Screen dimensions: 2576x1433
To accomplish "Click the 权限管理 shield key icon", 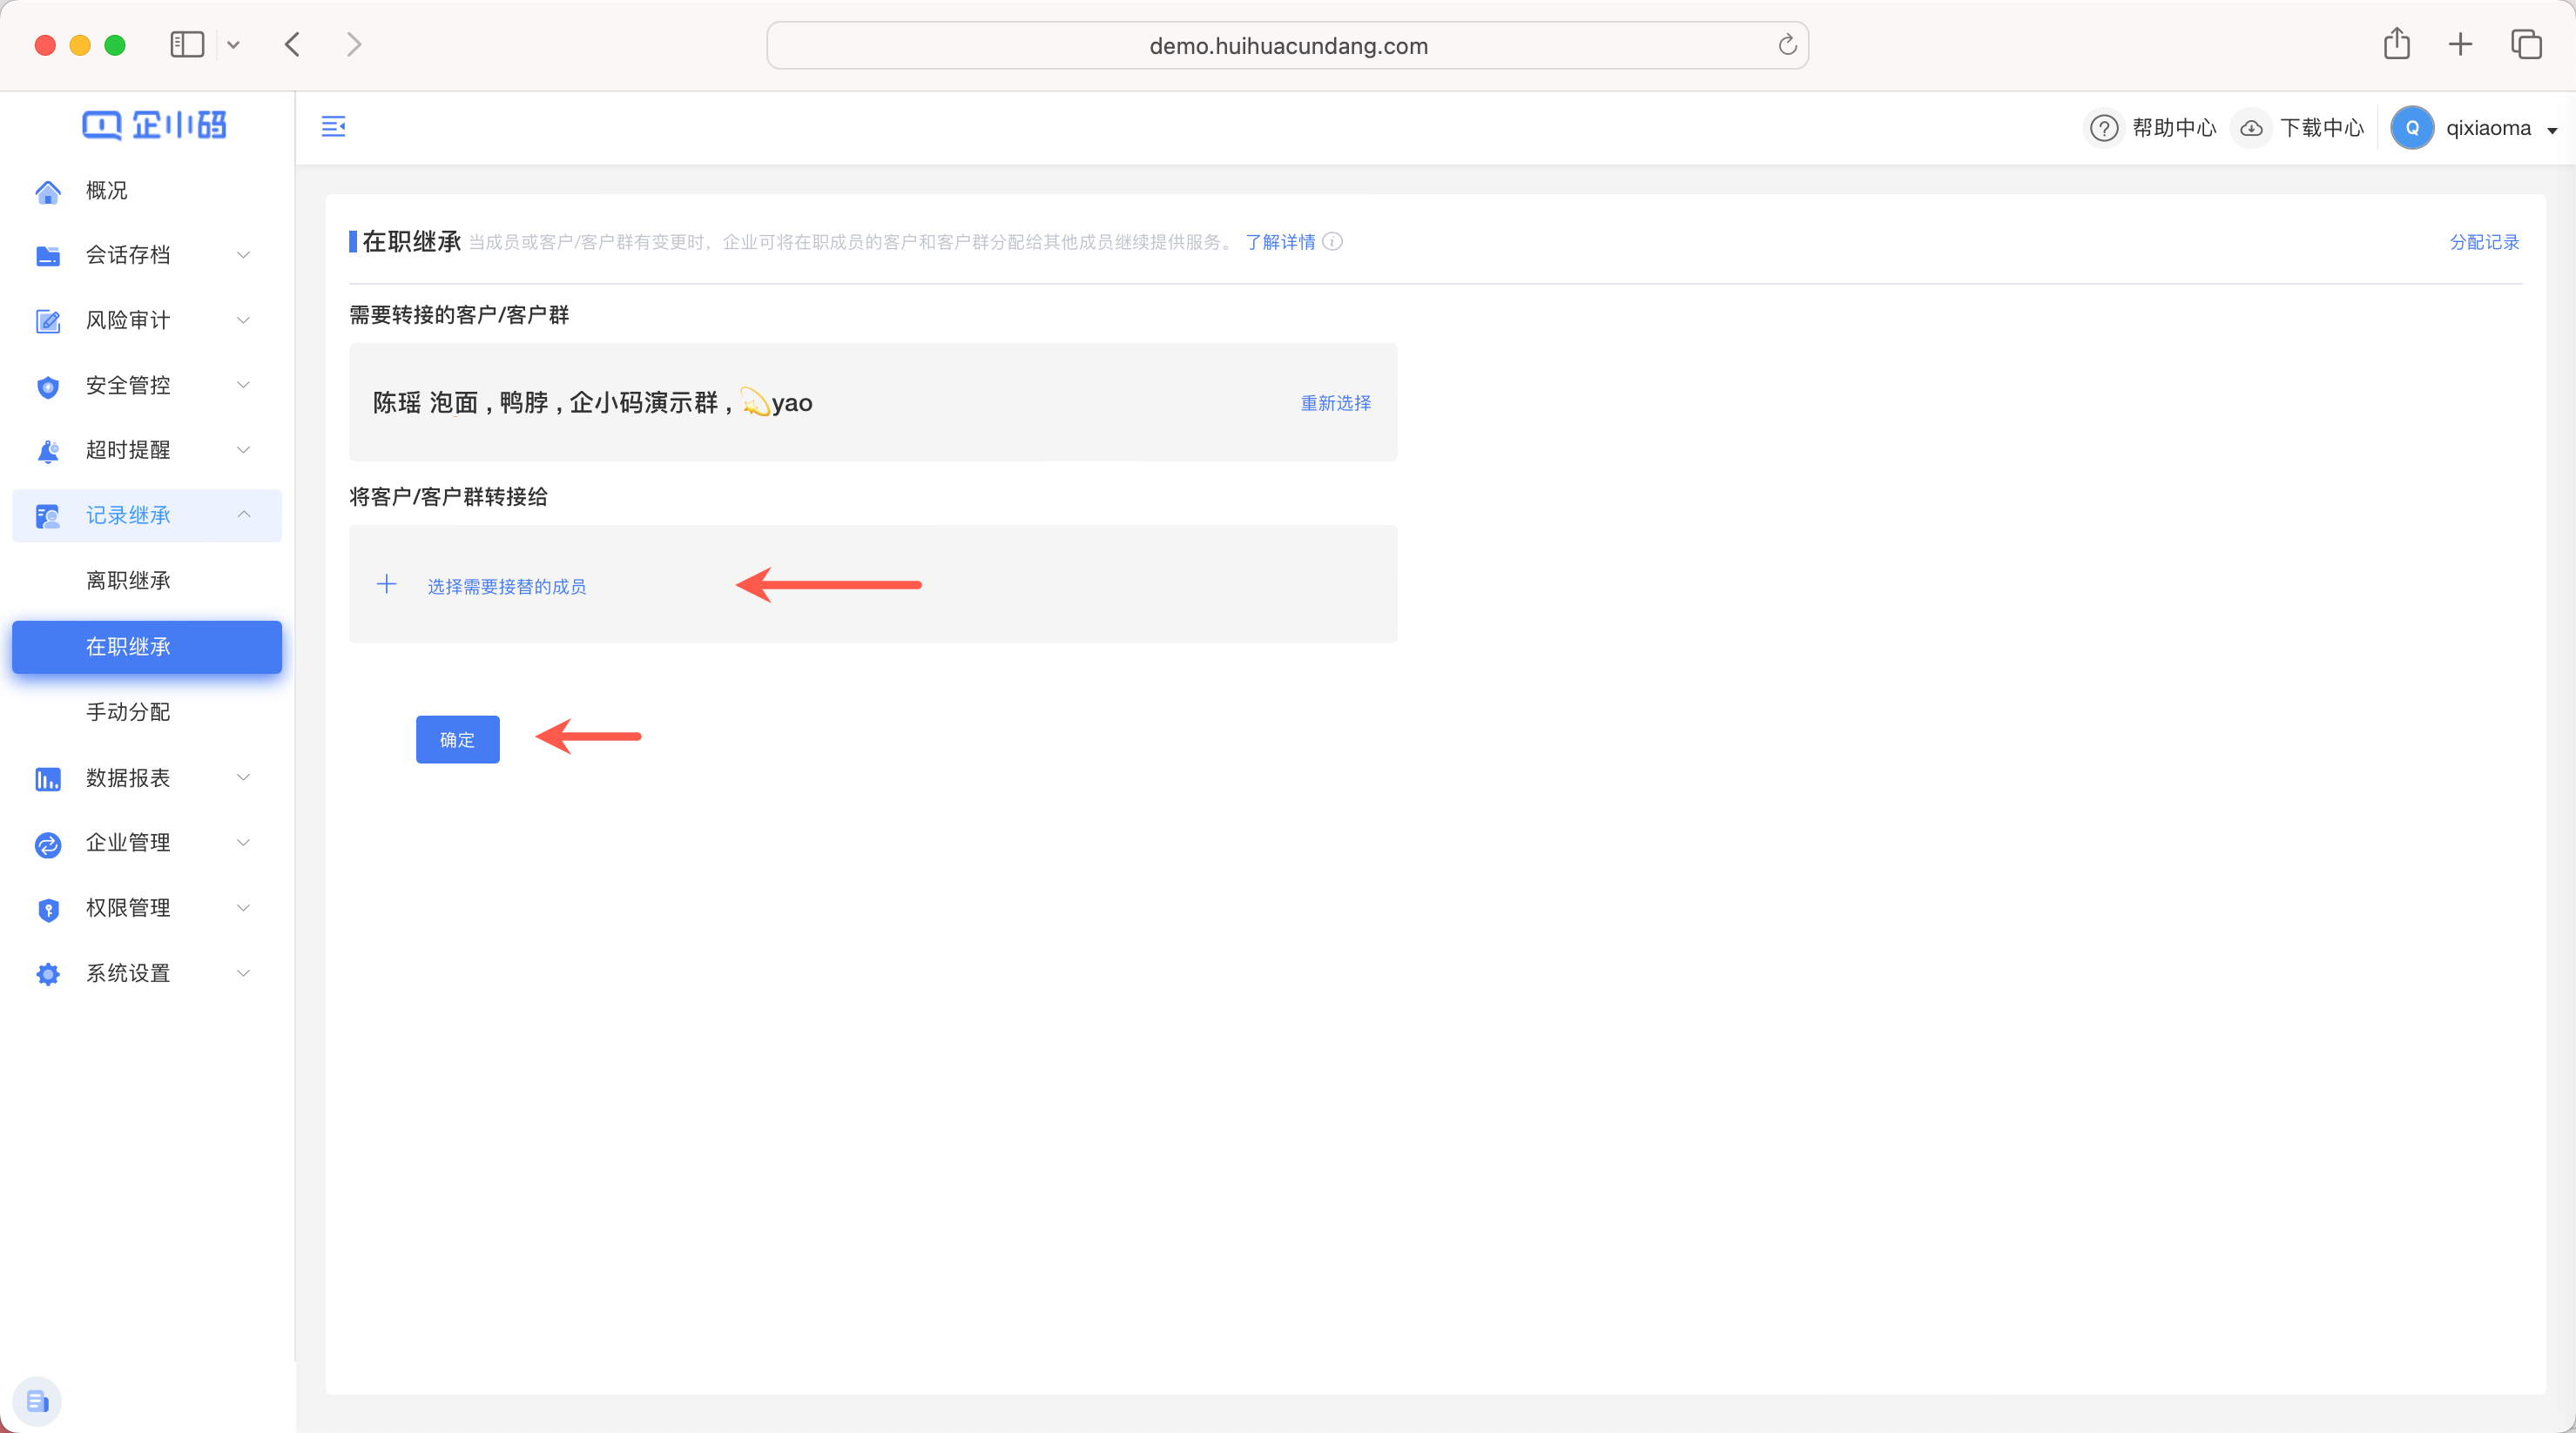I will (48, 909).
